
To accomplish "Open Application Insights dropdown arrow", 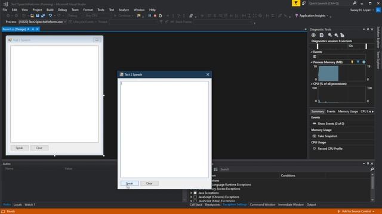I will tap(328, 16).
